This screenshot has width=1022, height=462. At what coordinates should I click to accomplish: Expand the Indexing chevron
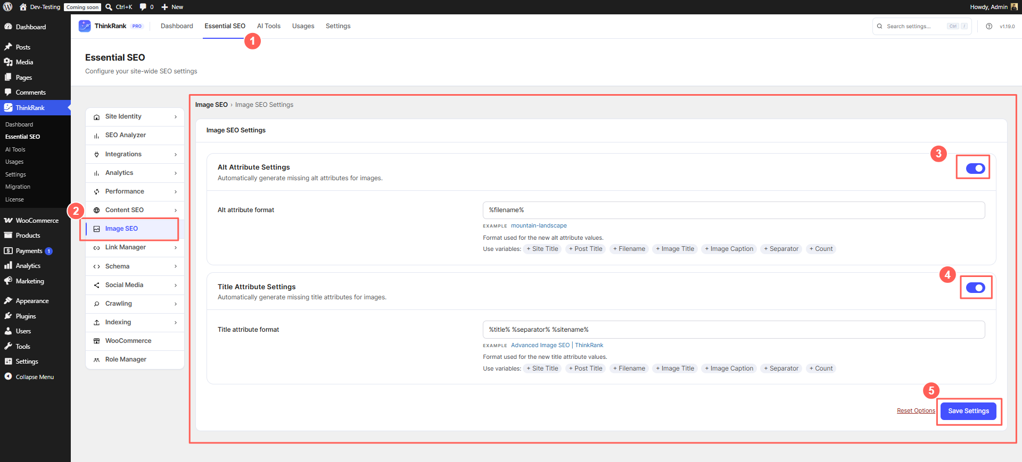(x=176, y=323)
